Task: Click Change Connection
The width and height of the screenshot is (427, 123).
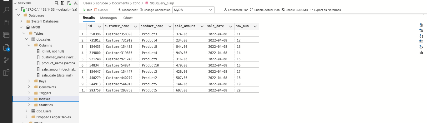Action: click(x=155, y=10)
